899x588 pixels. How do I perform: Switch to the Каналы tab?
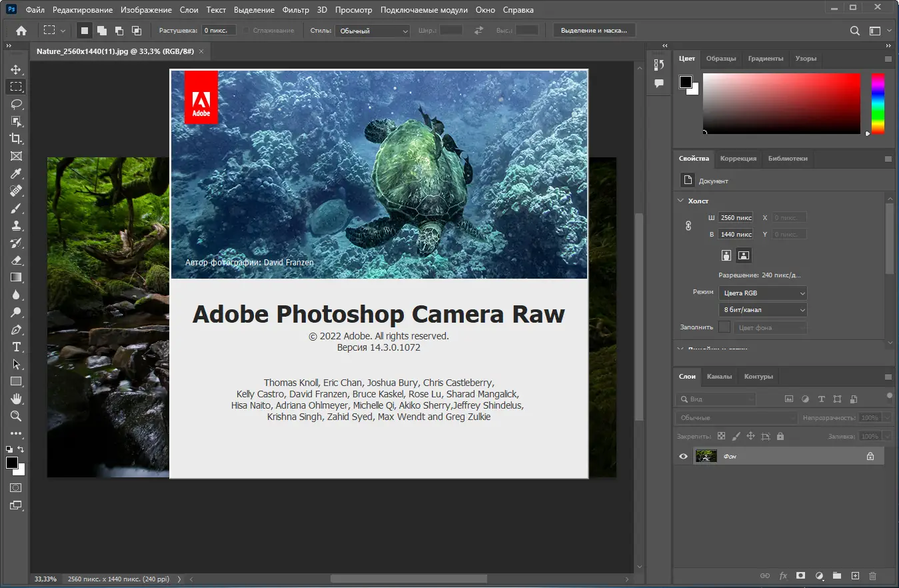point(719,376)
